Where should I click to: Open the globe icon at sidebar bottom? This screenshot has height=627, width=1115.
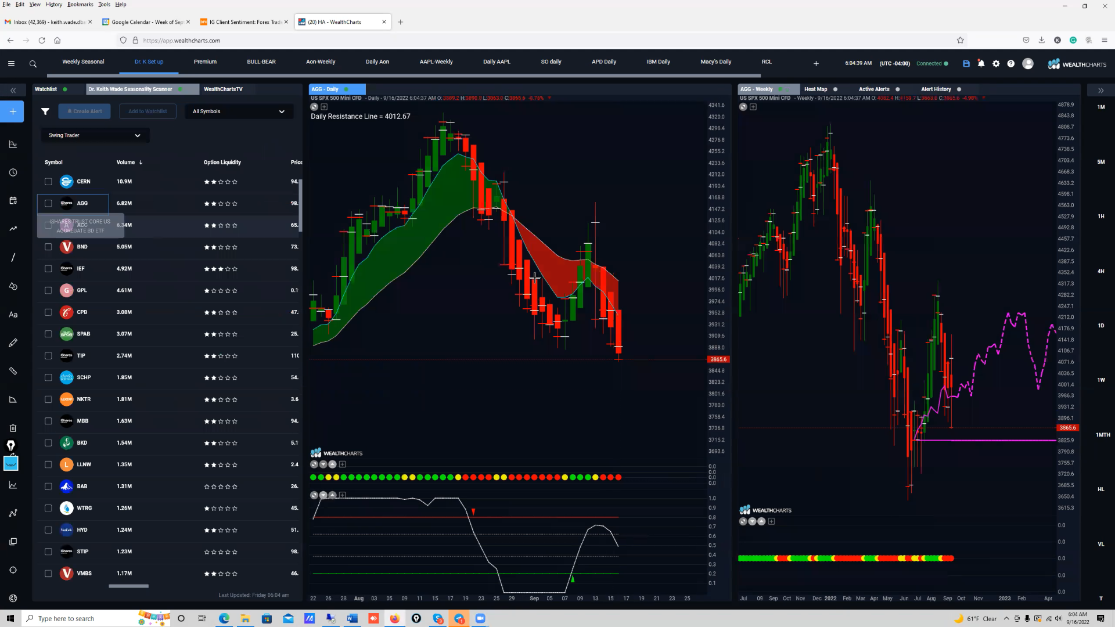point(13,598)
